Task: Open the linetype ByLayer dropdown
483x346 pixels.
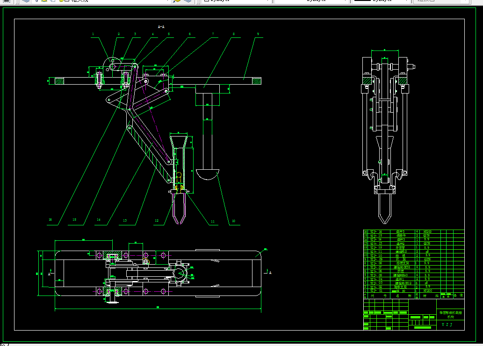Action: point(312,1)
